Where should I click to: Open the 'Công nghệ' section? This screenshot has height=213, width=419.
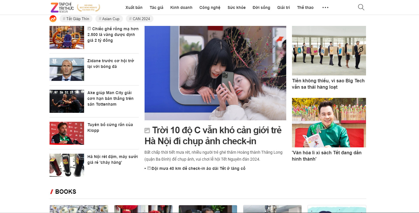[210, 7]
